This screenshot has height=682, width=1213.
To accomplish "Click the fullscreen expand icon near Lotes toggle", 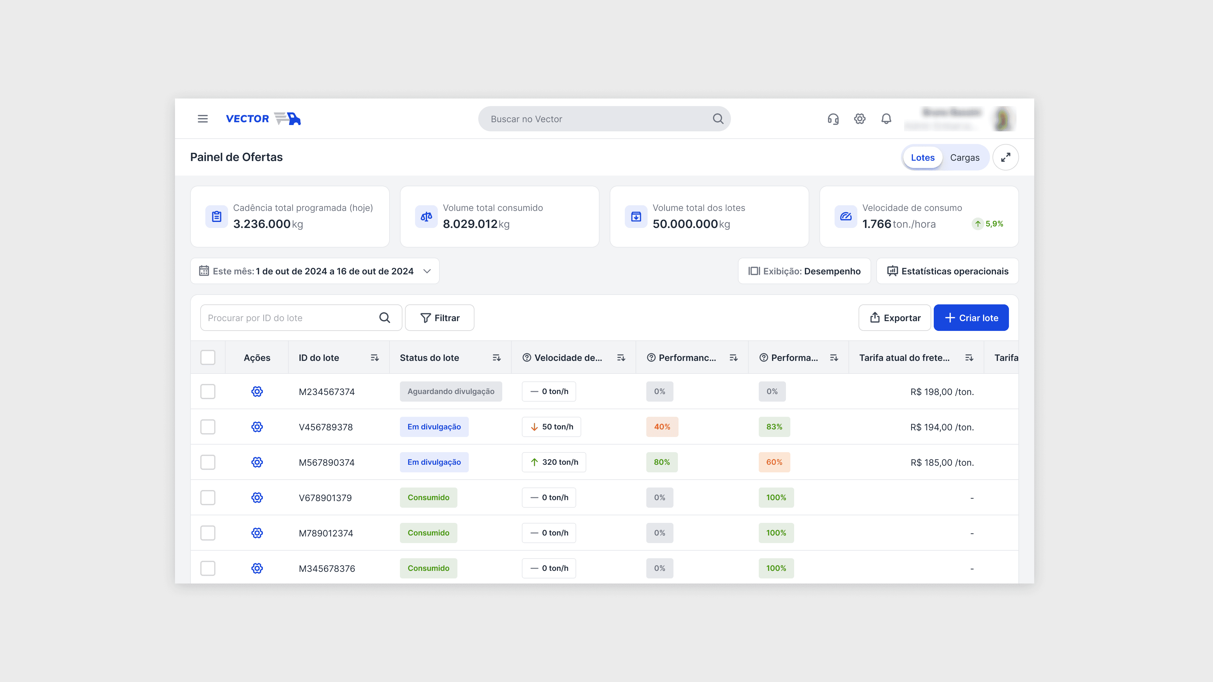I will point(1005,157).
